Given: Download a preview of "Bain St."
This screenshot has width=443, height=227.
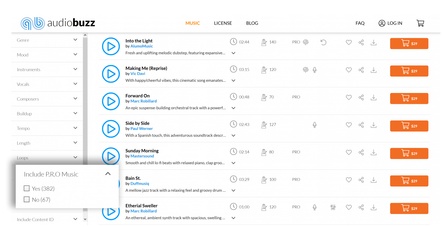Looking at the screenshot, I should click(374, 180).
